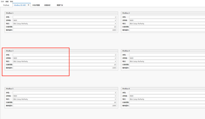Open the Modbus 5 波特率 dropdown

tap(65, 96)
